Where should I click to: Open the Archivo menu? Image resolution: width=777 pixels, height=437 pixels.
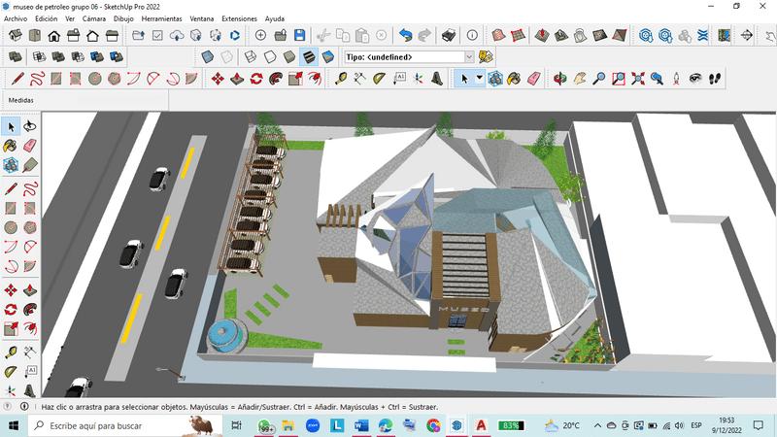point(16,18)
